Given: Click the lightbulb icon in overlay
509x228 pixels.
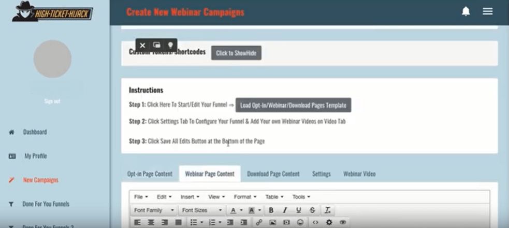Looking at the screenshot, I should tap(170, 45).
